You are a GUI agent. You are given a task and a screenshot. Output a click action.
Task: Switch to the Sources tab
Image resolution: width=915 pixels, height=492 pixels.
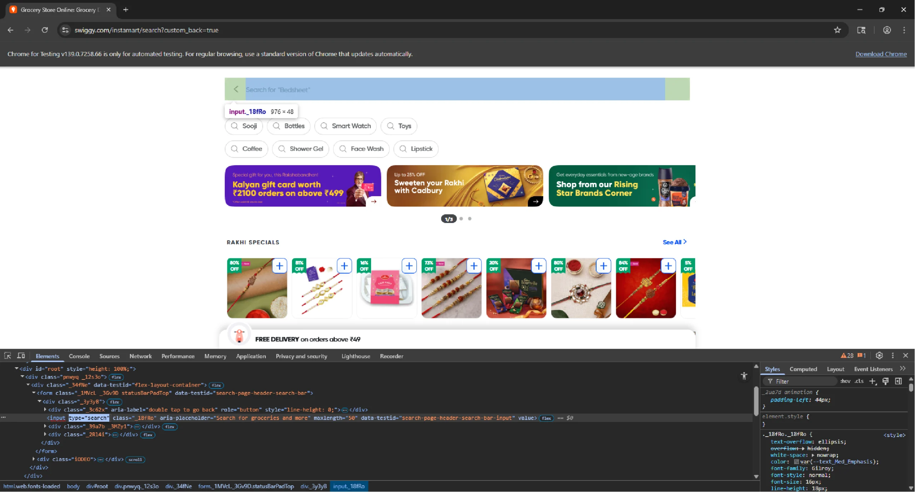pyautogui.click(x=109, y=356)
